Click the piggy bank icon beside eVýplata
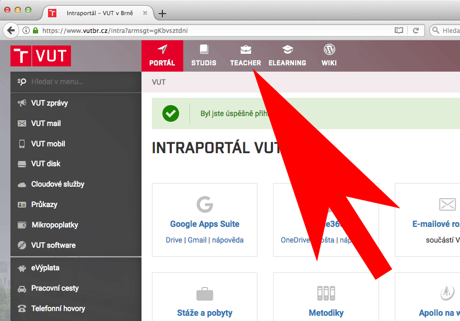Viewport: 460px width, 321px height. (x=22, y=268)
